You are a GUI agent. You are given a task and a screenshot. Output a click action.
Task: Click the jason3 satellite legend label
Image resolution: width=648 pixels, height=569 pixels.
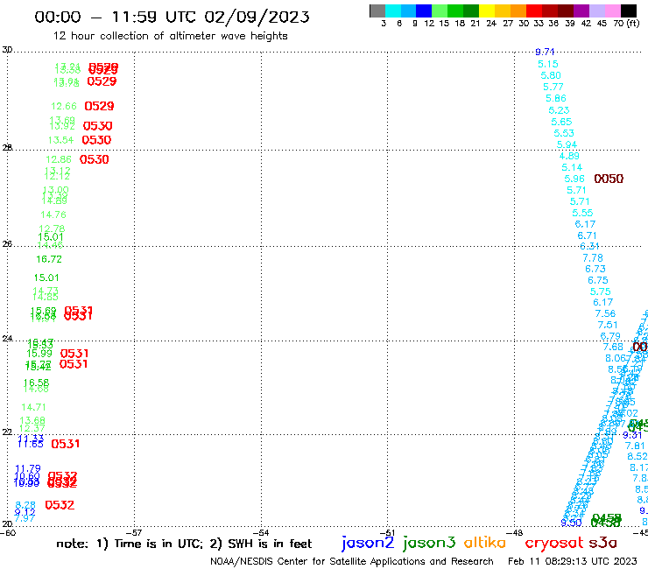429,544
